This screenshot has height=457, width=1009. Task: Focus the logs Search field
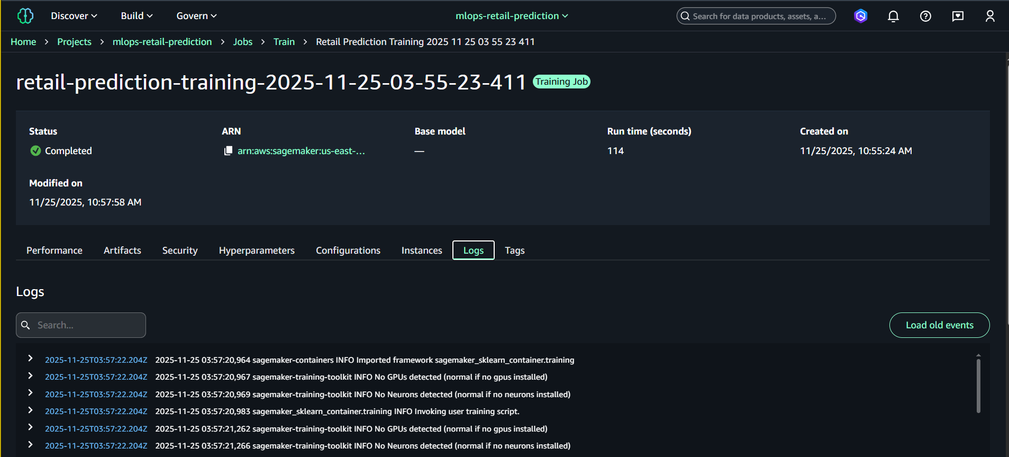pos(81,325)
